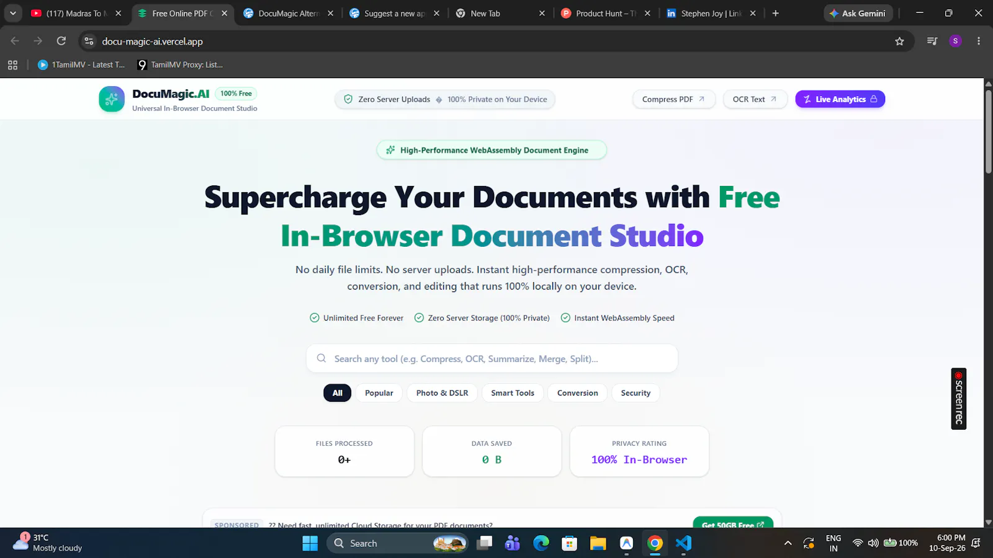Open the tab search dropdown chevron
This screenshot has width=993, height=558.
[13, 13]
